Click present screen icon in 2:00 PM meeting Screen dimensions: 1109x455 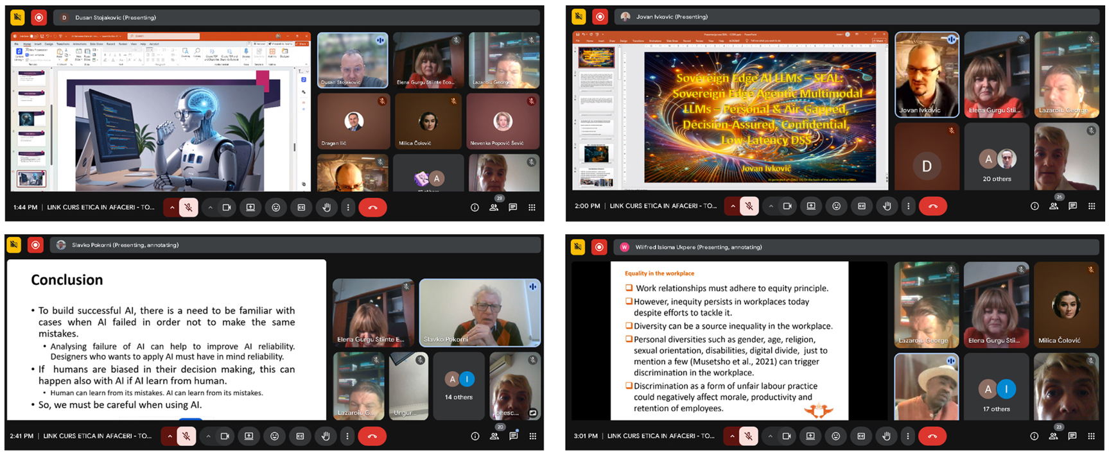tap(811, 206)
